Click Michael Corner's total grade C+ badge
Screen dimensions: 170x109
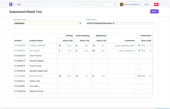(x=139, y=76)
